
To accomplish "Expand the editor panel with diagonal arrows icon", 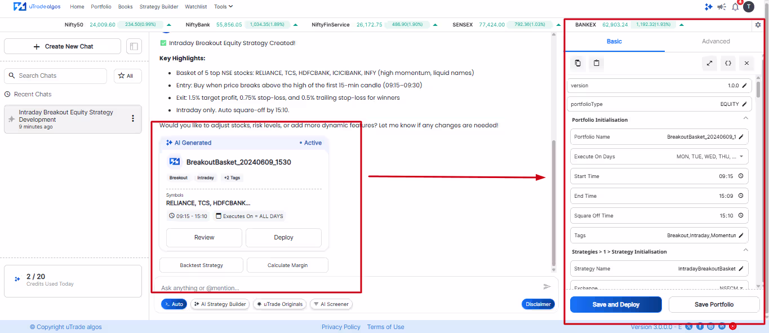I will [709, 63].
